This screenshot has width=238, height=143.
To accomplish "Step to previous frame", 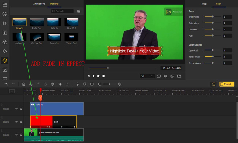I will 89,76.
